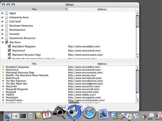Click the http://www.macworld.com/ address
The height and width of the screenshot is (121, 162).
coord(84,89)
